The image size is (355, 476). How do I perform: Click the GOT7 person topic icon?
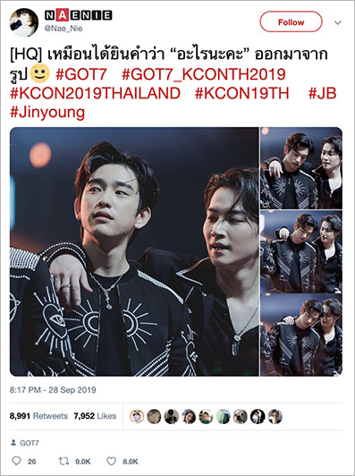coord(13,443)
